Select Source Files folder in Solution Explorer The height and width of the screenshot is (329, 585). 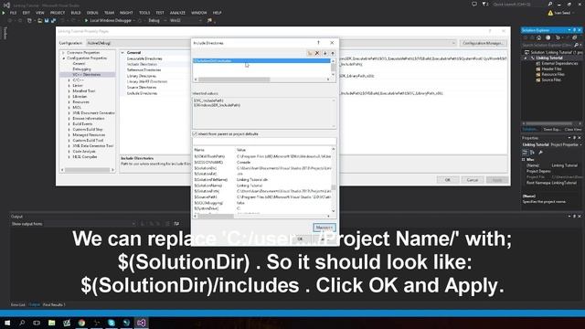point(551,80)
